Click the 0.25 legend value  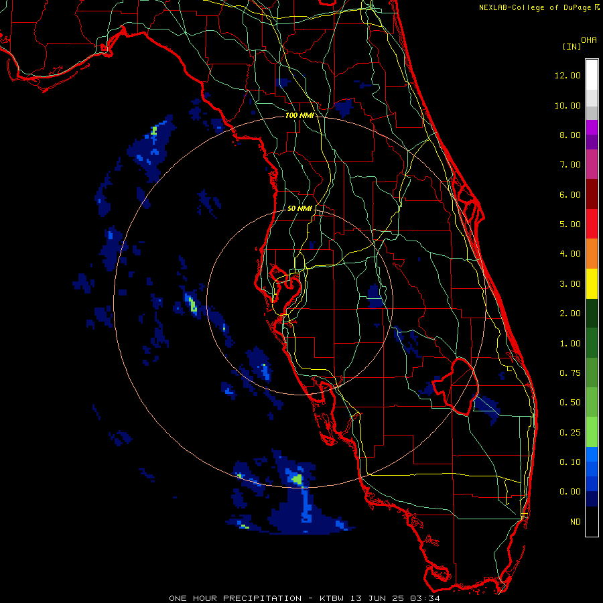(x=570, y=433)
